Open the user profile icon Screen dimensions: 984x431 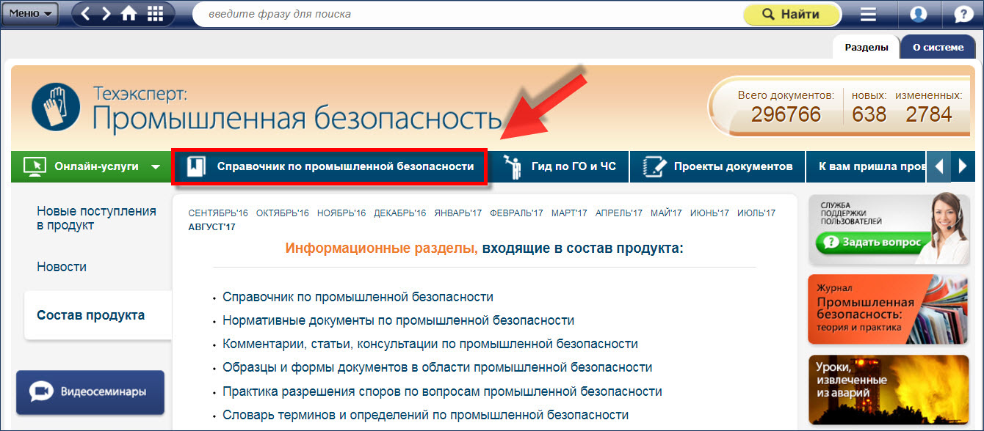[x=918, y=14]
